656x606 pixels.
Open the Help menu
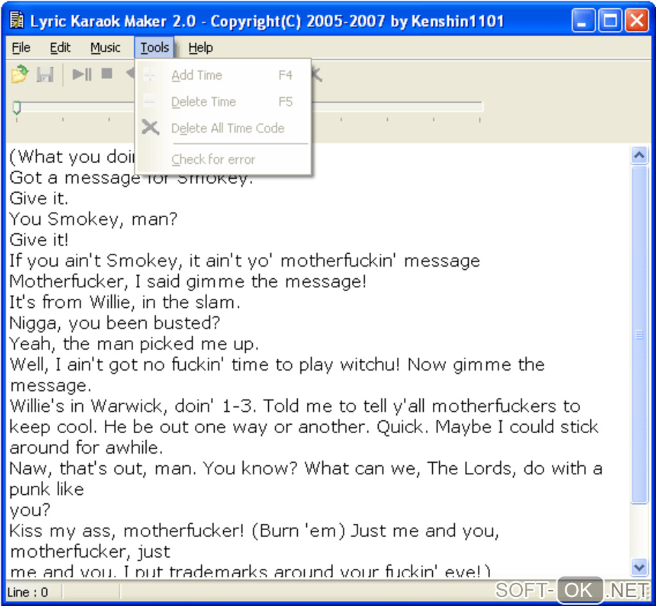point(201,48)
